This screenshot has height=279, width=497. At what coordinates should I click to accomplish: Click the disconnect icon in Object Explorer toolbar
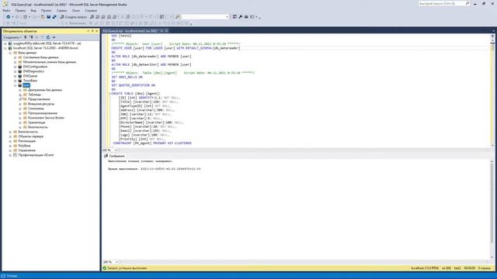(x=31, y=37)
